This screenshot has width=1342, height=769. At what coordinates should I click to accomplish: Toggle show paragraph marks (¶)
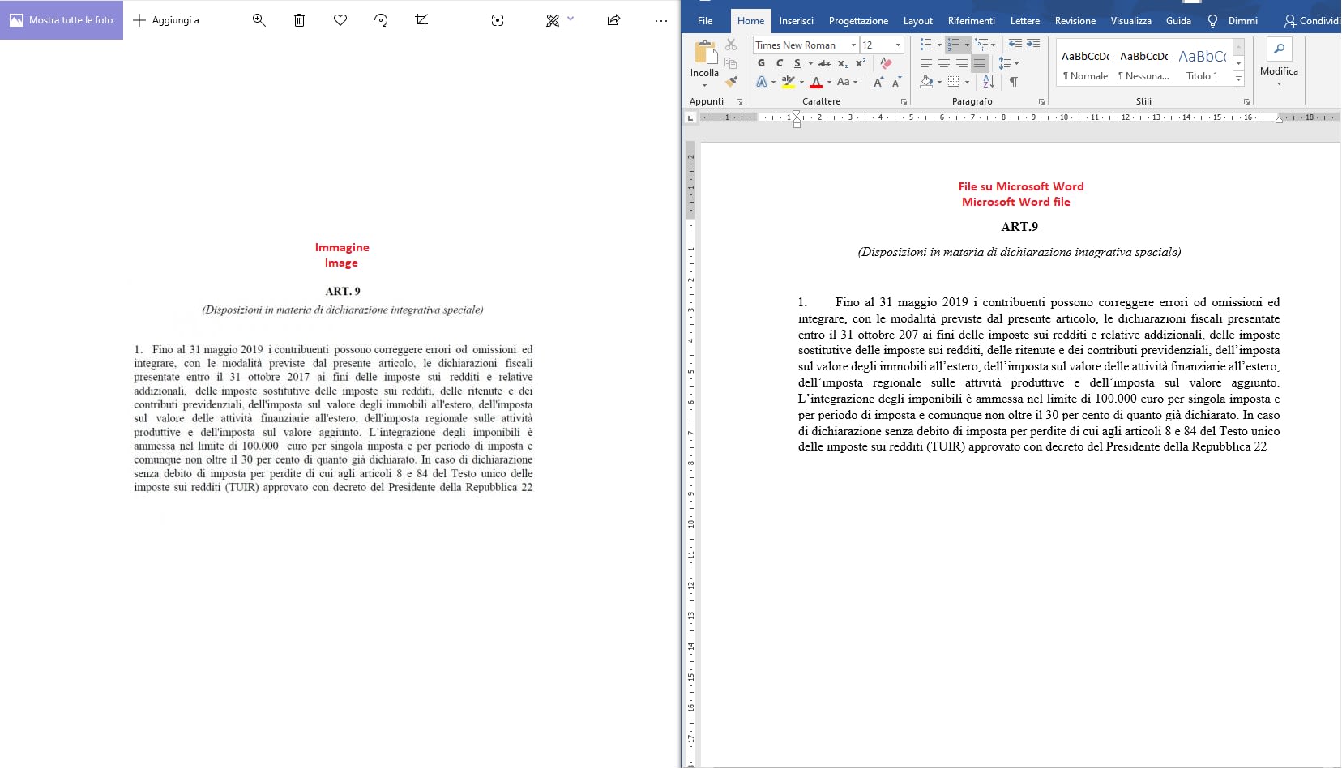pos(1013,82)
